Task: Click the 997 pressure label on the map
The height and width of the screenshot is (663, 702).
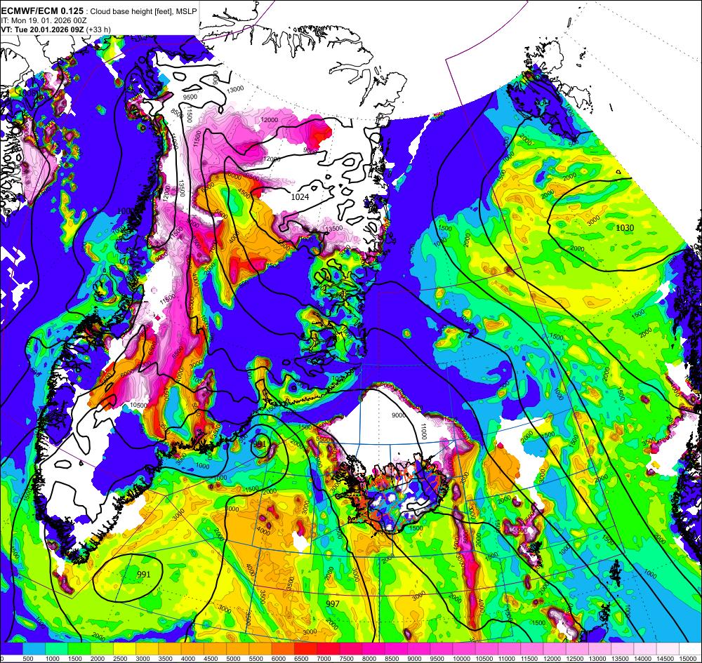Action: coord(333,603)
